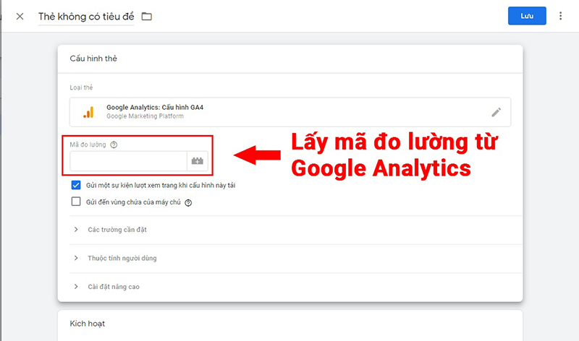The height and width of the screenshot is (341, 579).
Task: Open the Kích hoạt trigger section
Action: 290,325
